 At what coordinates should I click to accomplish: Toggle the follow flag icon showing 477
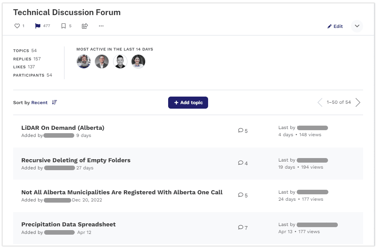pyautogui.click(x=38, y=26)
